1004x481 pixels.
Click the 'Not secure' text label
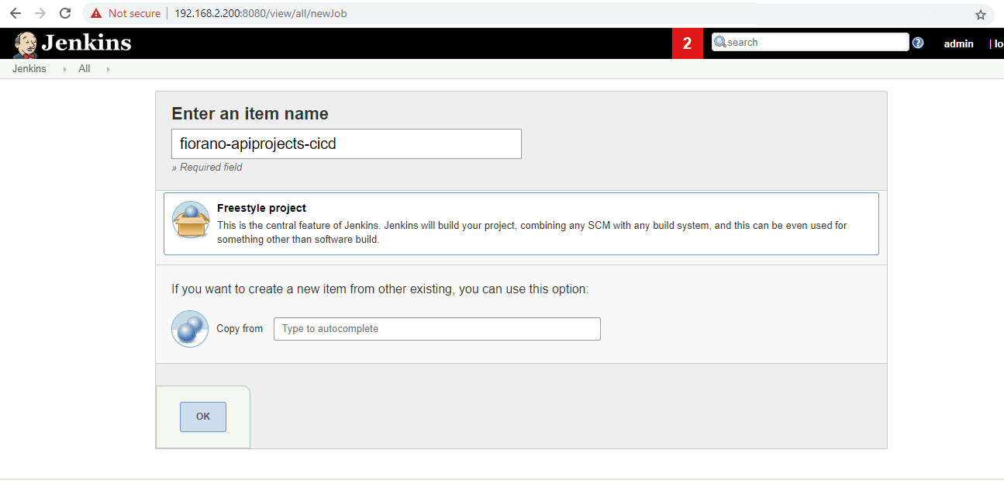[134, 13]
